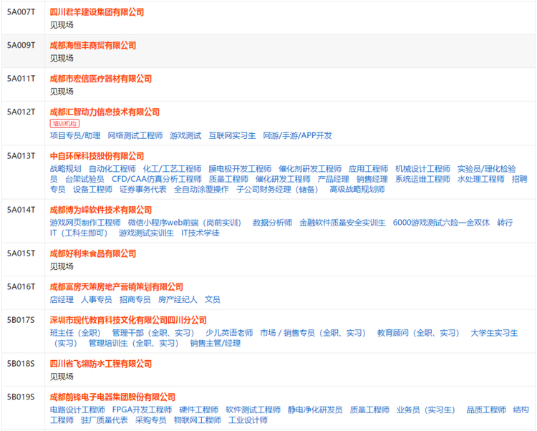The width and height of the screenshot is (537, 431).
Task: Open 文员 job posting
Action: point(213,299)
